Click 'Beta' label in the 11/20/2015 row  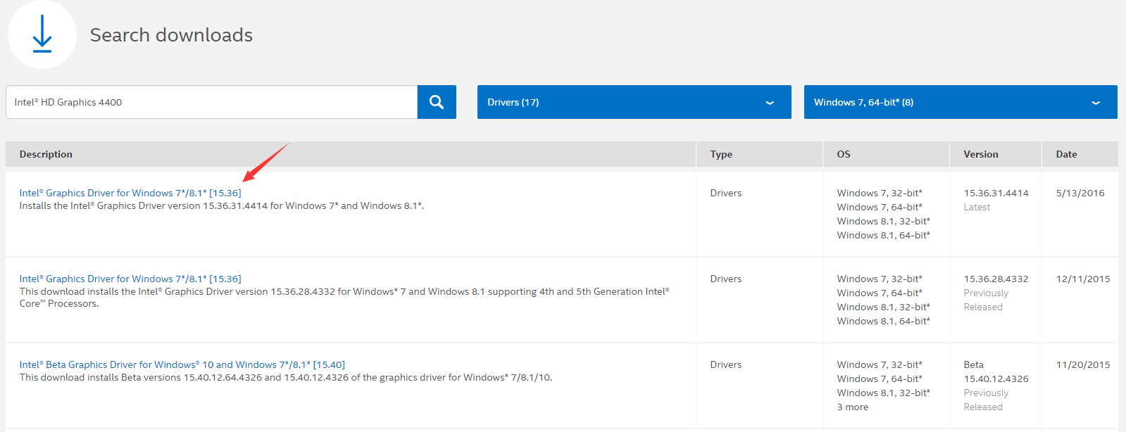coord(974,364)
